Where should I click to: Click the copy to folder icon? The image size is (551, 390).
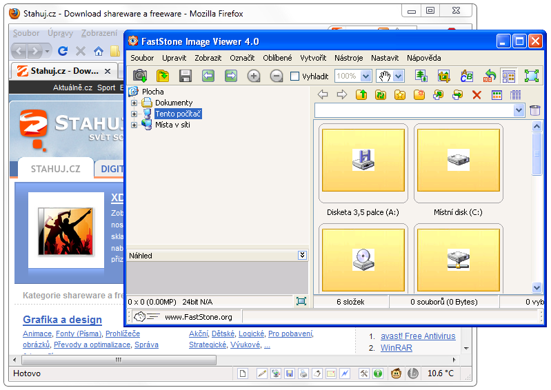point(438,94)
